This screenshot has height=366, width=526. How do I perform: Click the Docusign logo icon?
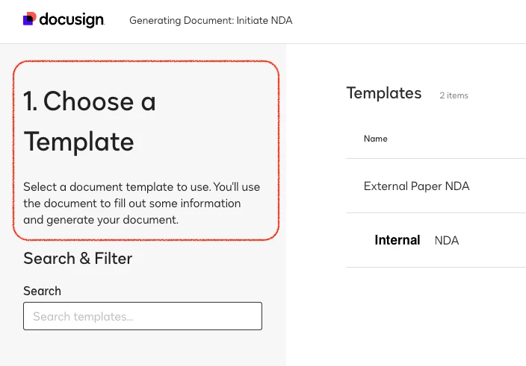29,19
